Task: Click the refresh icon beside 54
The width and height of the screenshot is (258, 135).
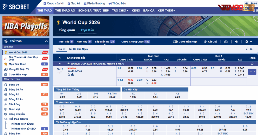Action: [247, 49]
